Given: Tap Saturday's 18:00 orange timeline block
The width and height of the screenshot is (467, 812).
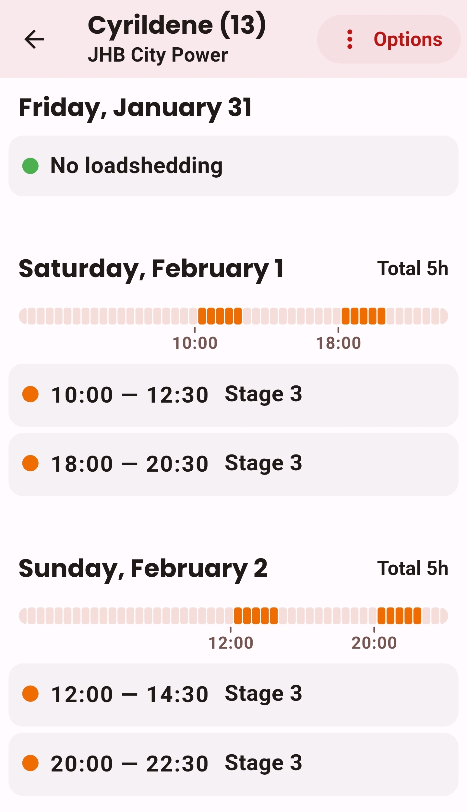Looking at the screenshot, I should pyautogui.click(x=363, y=316).
